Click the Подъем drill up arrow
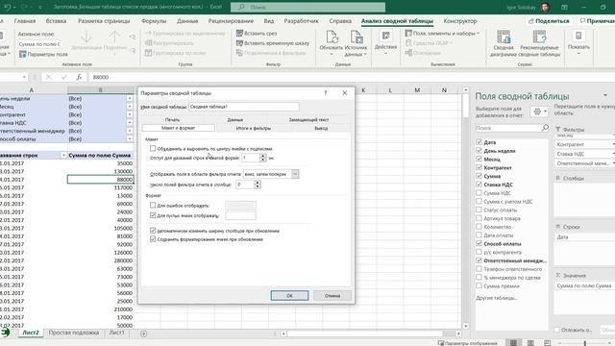This screenshot has height=346, width=615. tap(114, 37)
